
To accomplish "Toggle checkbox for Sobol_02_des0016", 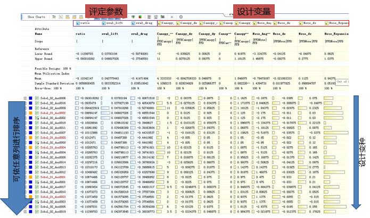I will [x=37, y=103].
